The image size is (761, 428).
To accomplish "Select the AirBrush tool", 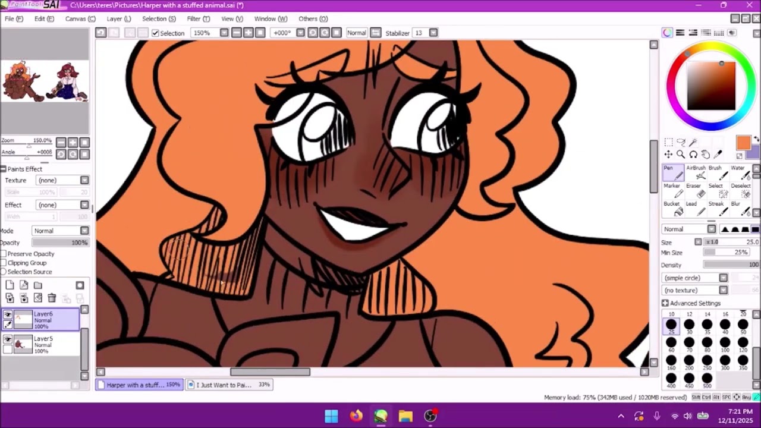I will [696, 172].
